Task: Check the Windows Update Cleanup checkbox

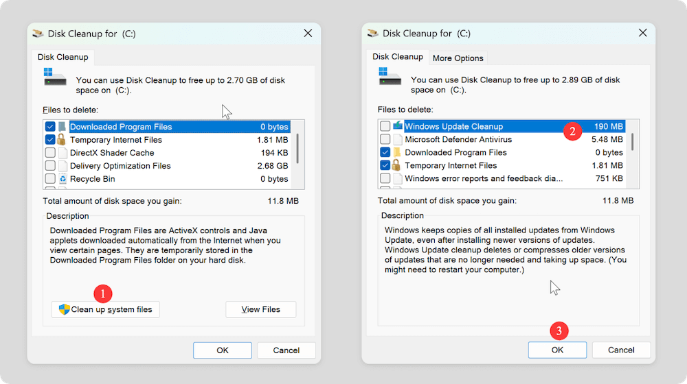Action: (385, 126)
